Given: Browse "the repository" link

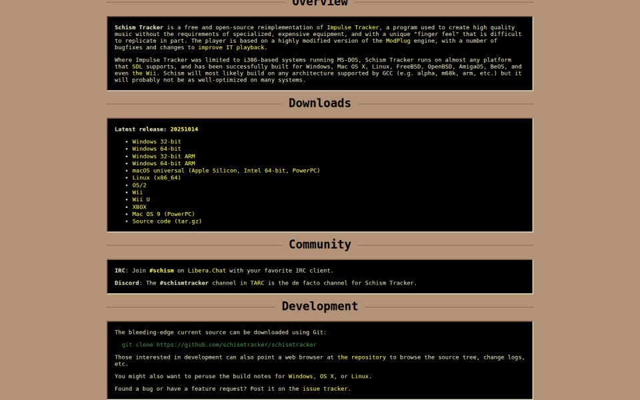Looking at the screenshot, I should tap(361, 357).
